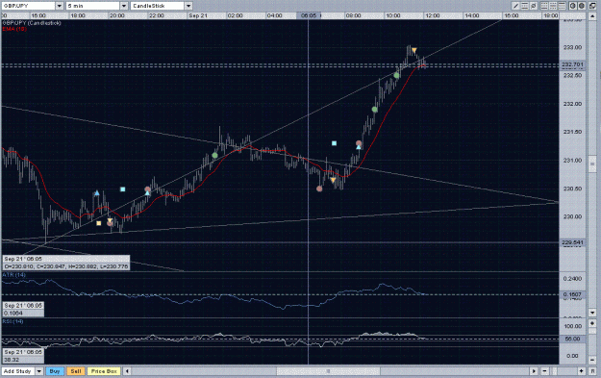Click the 232.701 current price label
The width and height of the screenshot is (601, 378).
pos(572,64)
